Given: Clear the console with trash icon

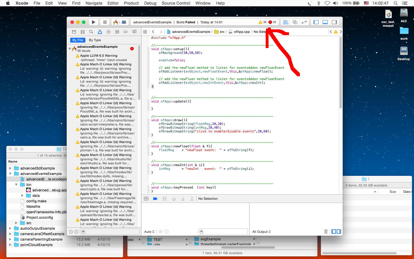Looking at the screenshot, I should point(326,232).
